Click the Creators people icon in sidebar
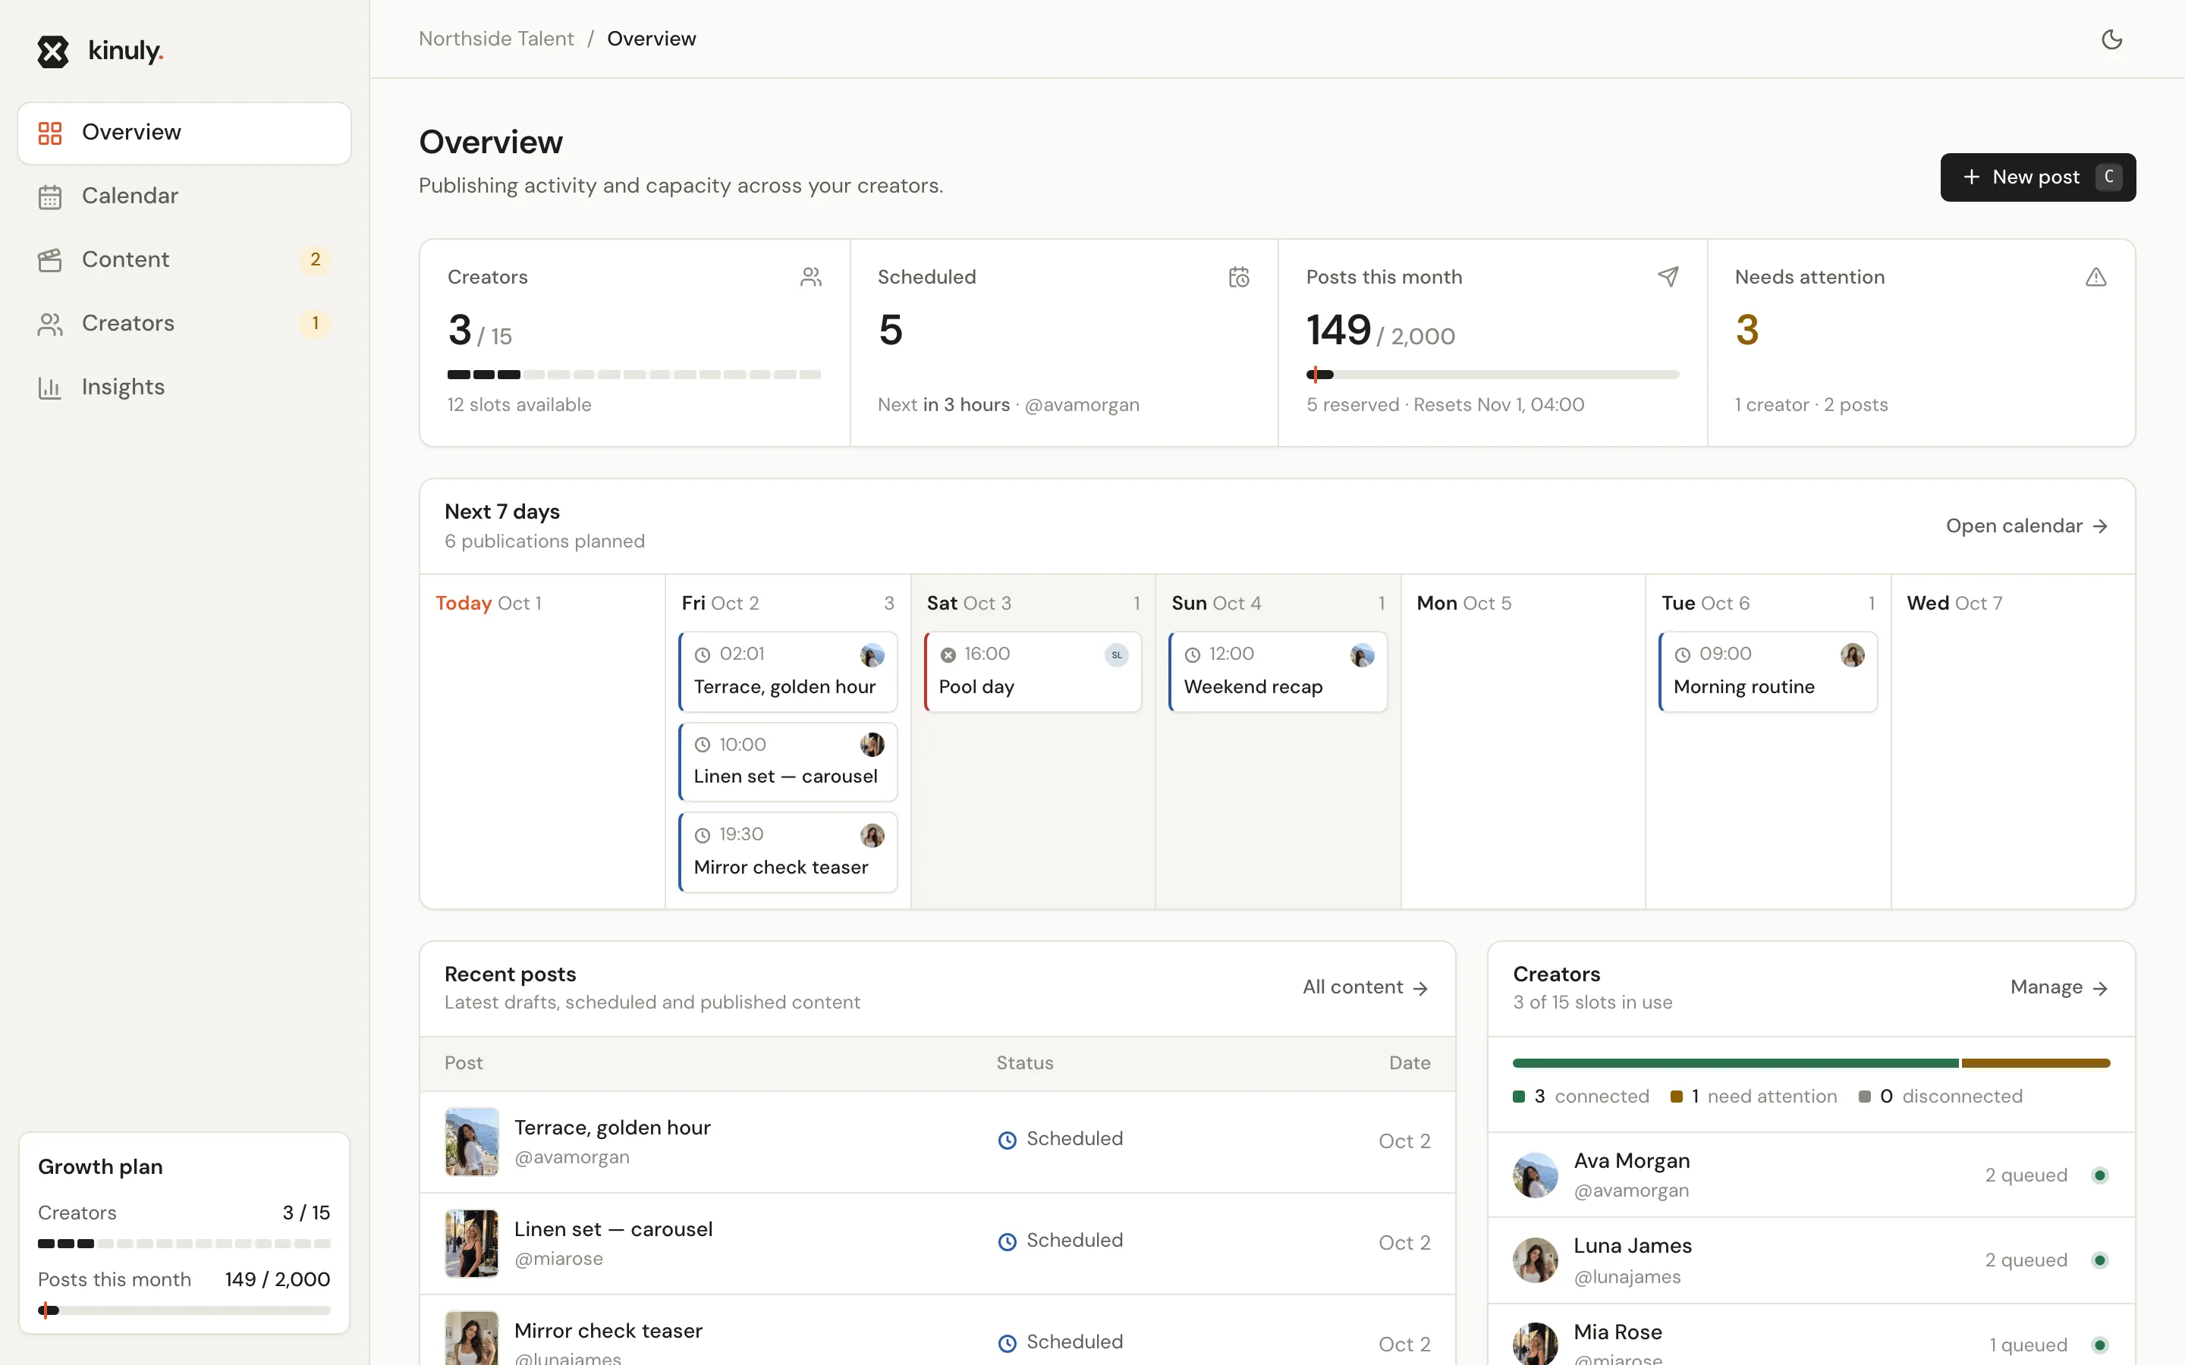 click(x=49, y=324)
